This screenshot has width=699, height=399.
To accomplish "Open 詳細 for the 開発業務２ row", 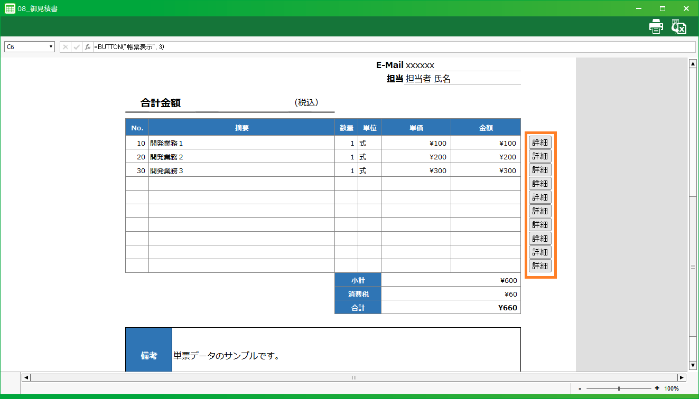I will point(540,156).
